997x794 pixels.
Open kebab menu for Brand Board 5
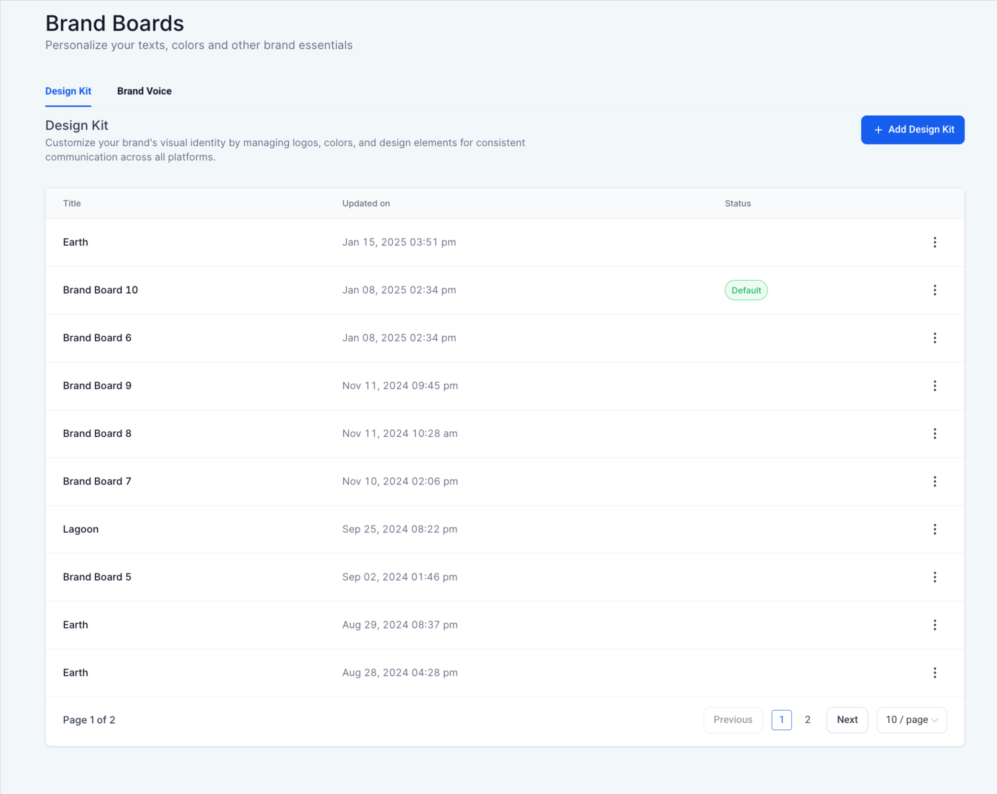point(934,577)
